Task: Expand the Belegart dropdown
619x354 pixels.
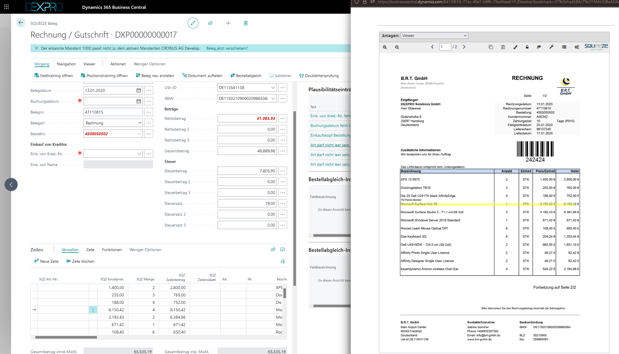Action: pos(140,123)
